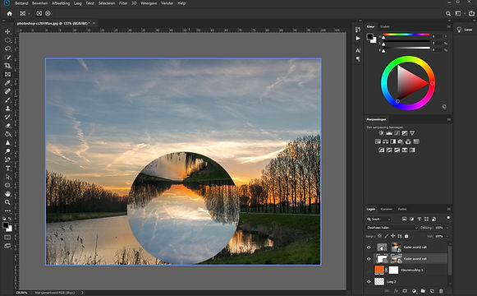
Task: Add a Brightness/Contrast adjustment
Action: pyautogui.click(x=382, y=133)
